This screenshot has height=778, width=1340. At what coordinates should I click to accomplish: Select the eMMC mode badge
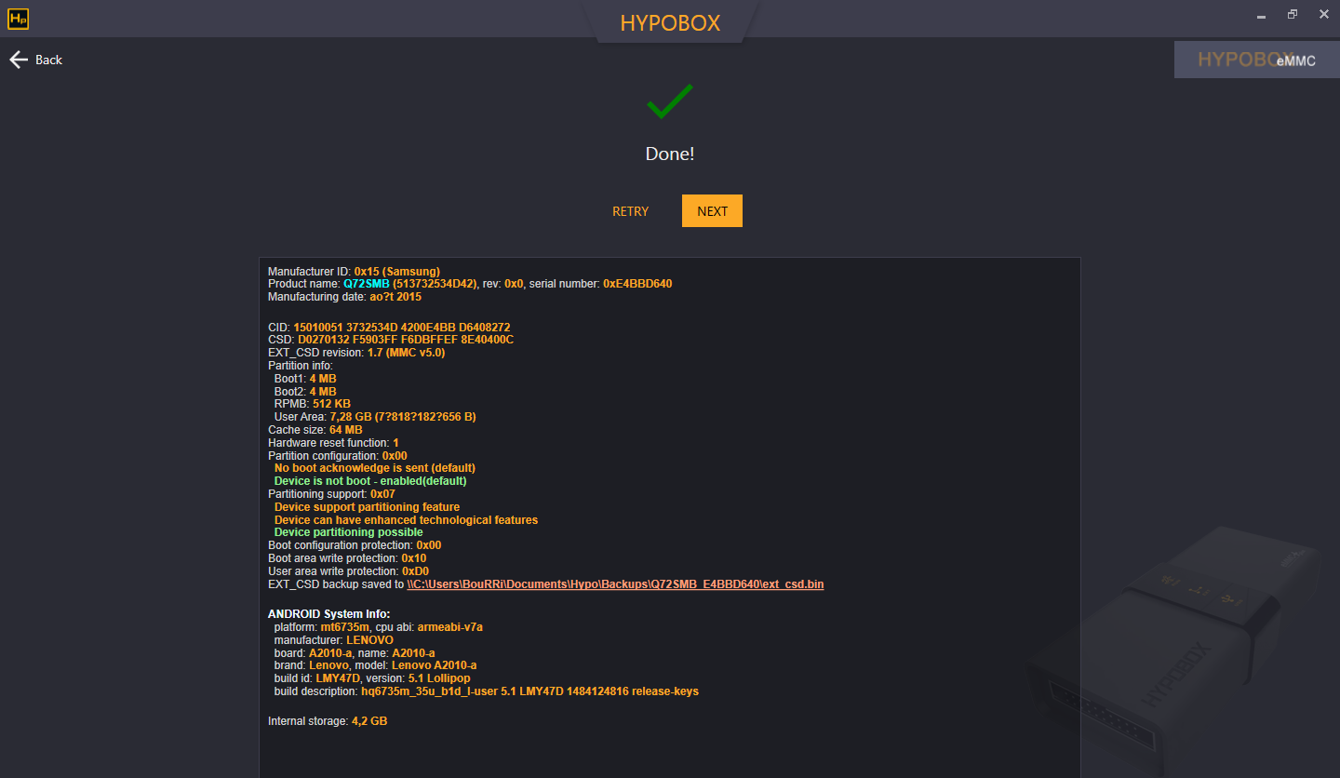coord(1257,60)
